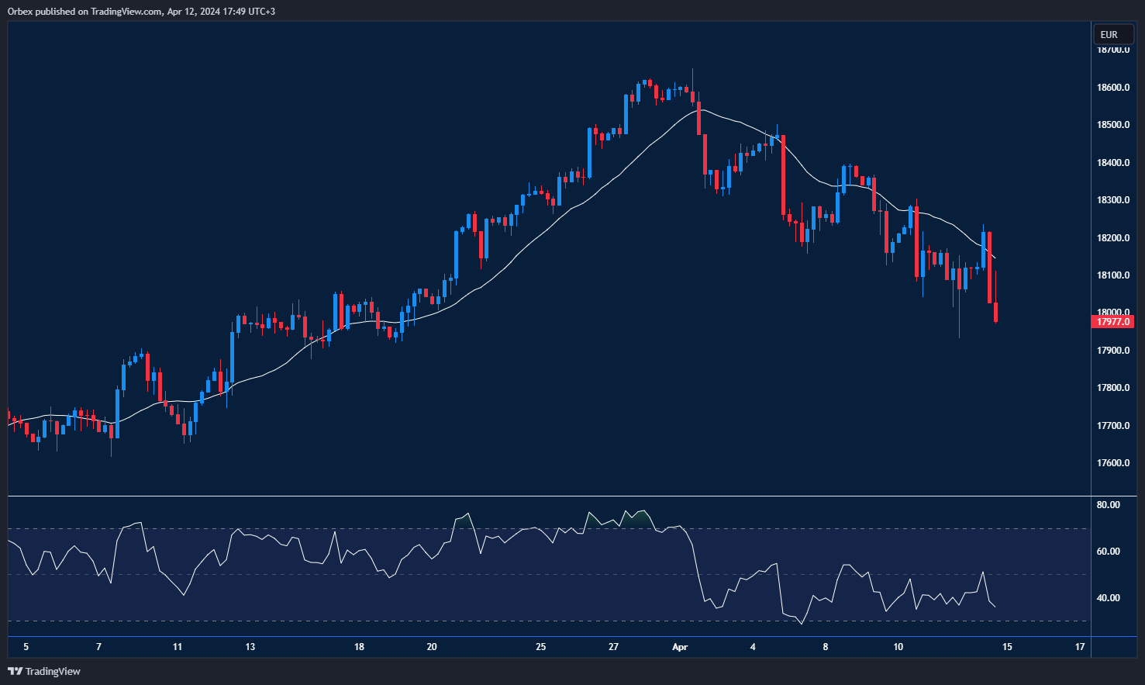This screenshot has width=1145, height=685.
Task: Click the red 17977.0 current price tag
Action: (x=1113, y=322)
